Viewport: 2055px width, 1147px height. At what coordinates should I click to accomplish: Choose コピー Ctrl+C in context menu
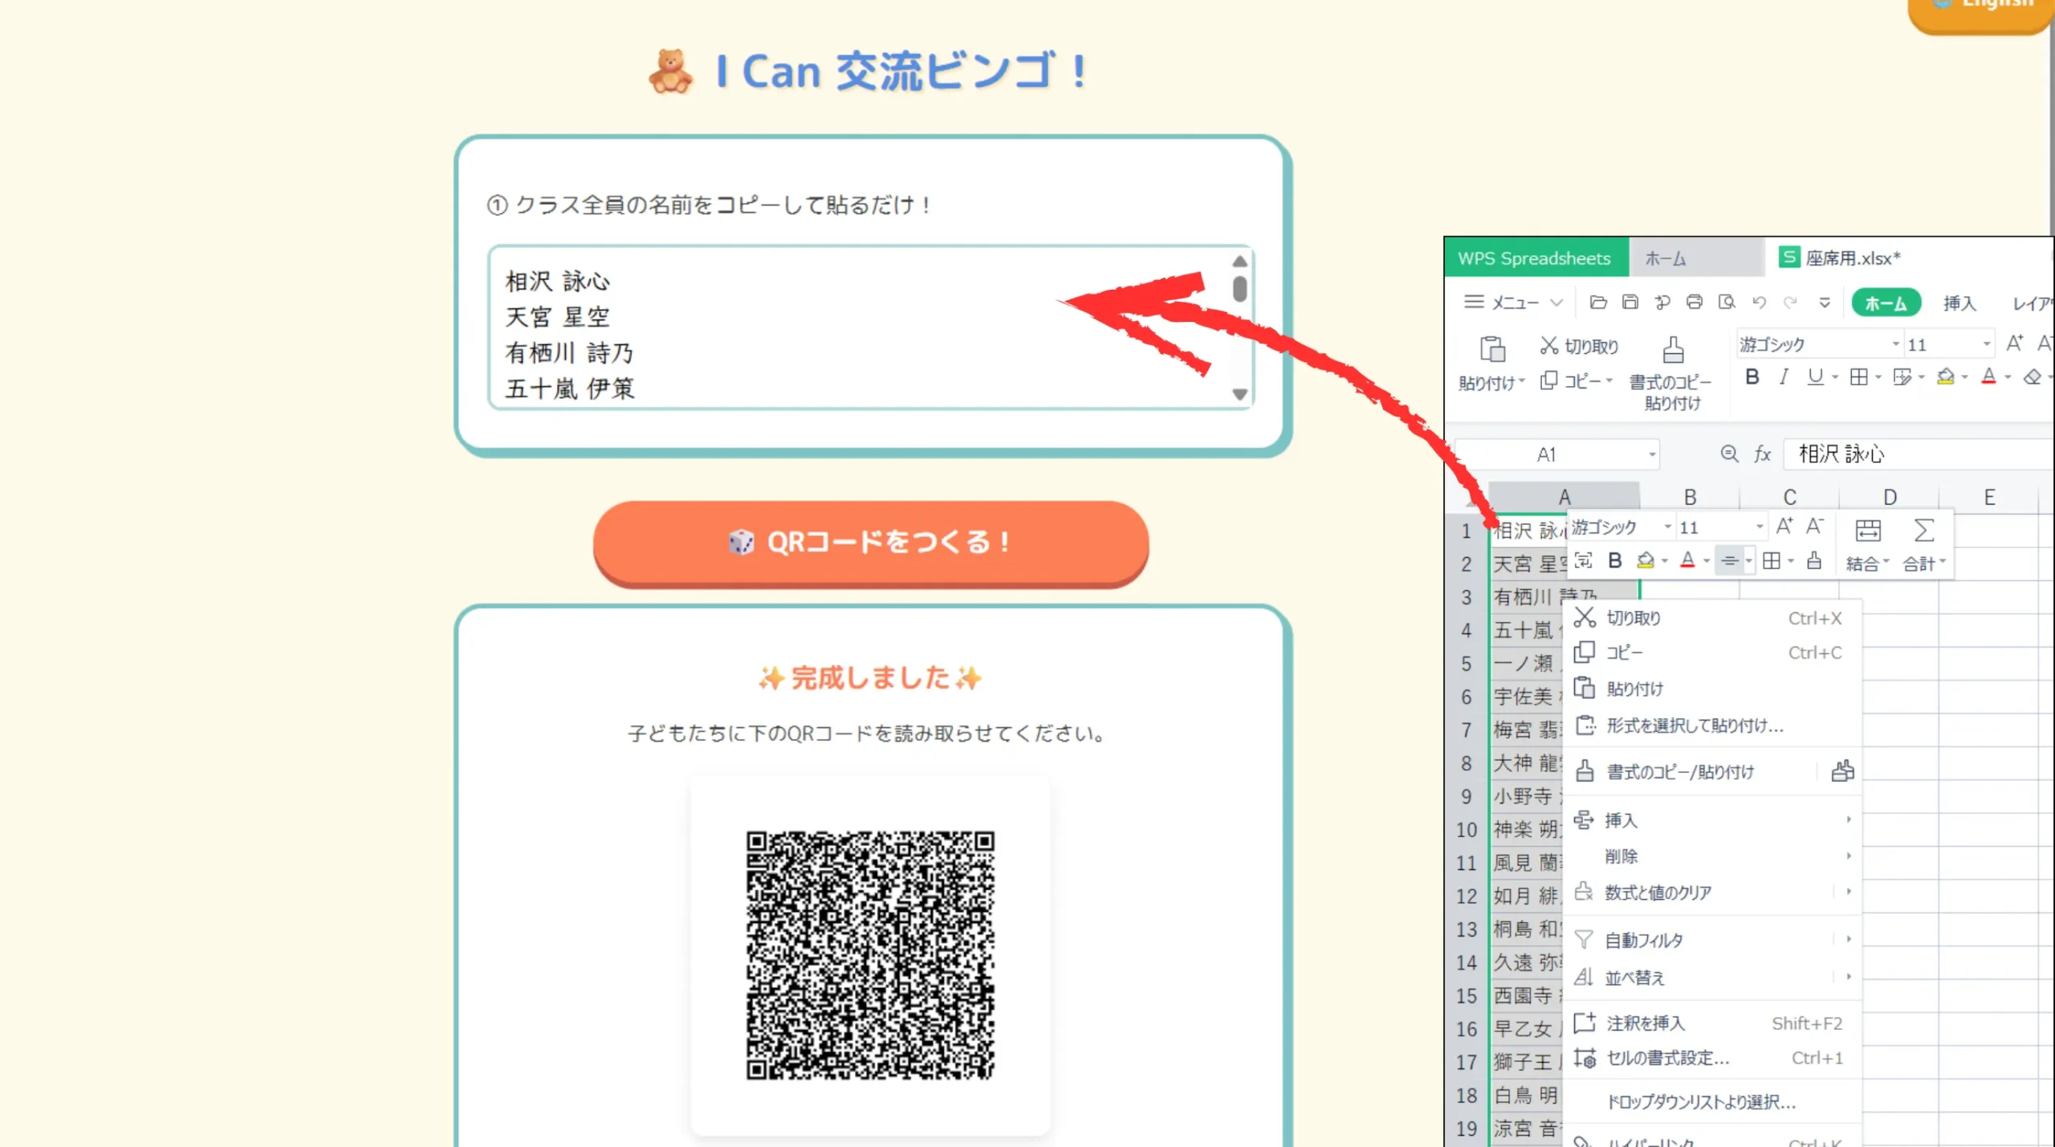1711,653
